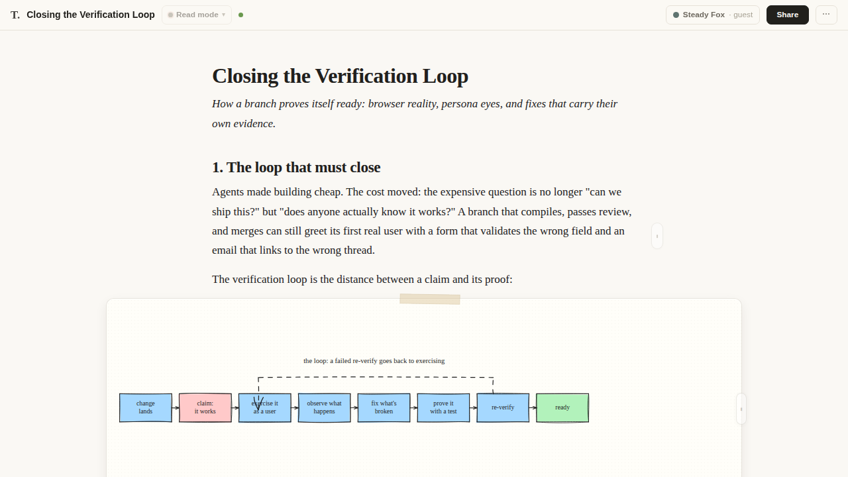Select the "fix what's broken" box
This screenshot has height=477, width=848.
pyautogui.click(x=384, y=407)
